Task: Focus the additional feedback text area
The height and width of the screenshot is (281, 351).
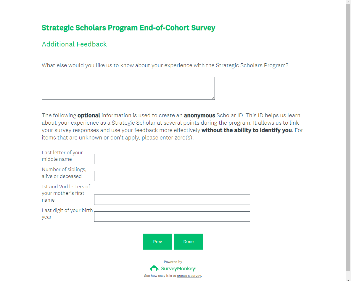Action: point(128,88)
